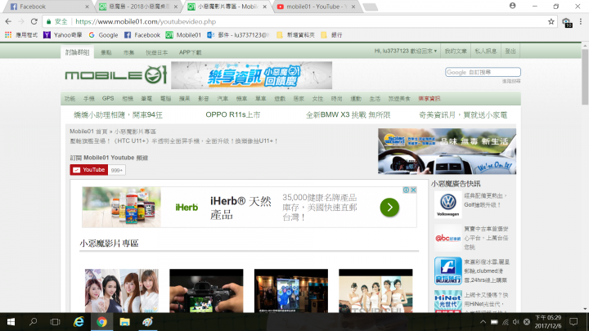Open 私人訊息 link in the top bar
589x331 pixels.
(x=486, y=51)
